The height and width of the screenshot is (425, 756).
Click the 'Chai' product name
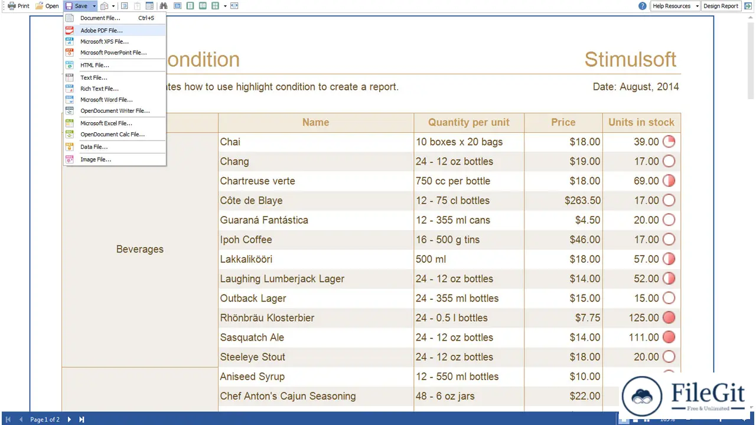click(x=230, y=142)
